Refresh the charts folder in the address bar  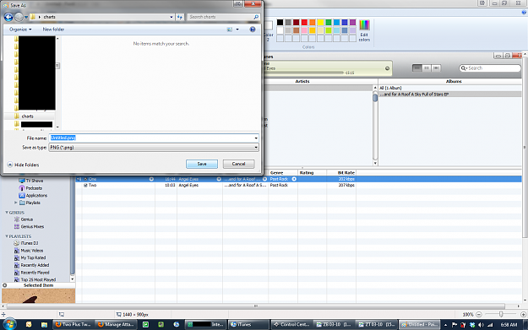click(179, 17)
